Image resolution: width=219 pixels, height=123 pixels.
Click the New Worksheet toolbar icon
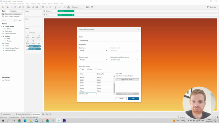click(x=28, y=7)
